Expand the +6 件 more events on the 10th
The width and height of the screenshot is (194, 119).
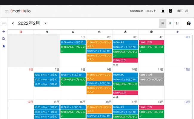point(116,97)
